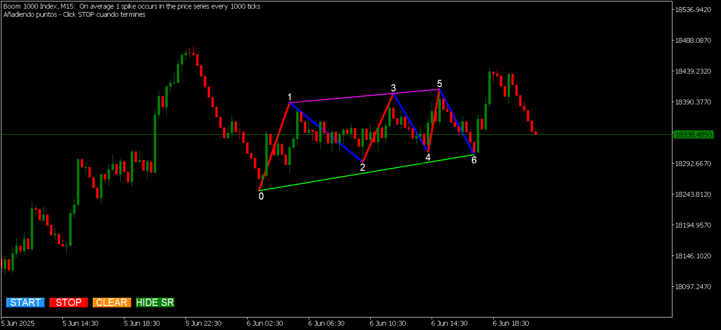Image resolution: width=721 pixels, height=330 pixels.
Task: Click the 18536.9420 price scale value
Action: click(693, 10)
